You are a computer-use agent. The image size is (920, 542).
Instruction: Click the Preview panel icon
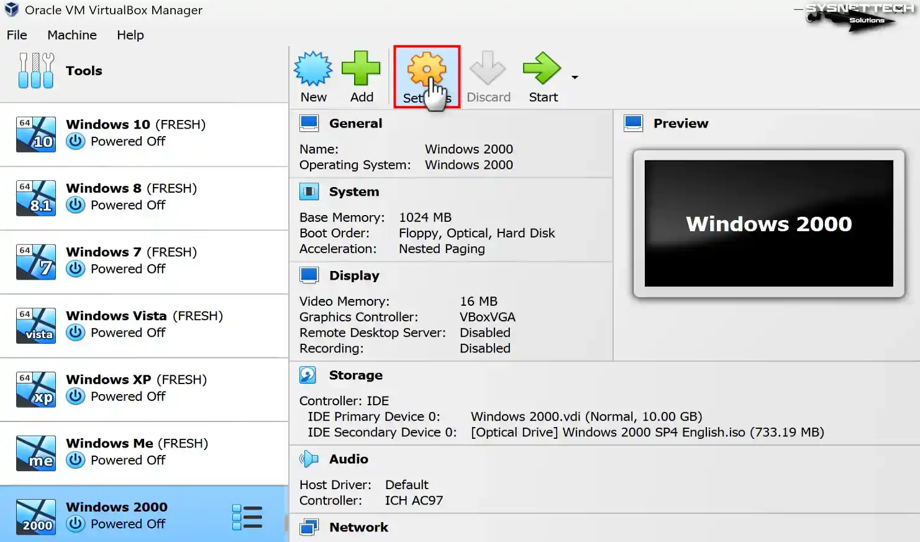[x=634, y=123]
